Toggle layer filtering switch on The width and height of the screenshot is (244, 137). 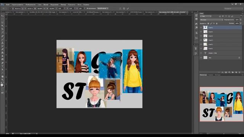[x=241, y=16]
